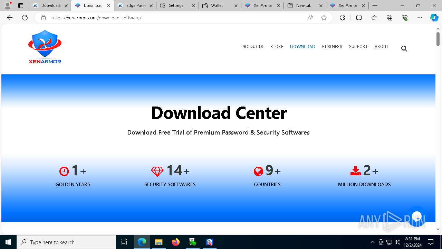This screenshot has width=442, height=249.
Task: Click the volume speaker tray icon
Action: point(397,242)
